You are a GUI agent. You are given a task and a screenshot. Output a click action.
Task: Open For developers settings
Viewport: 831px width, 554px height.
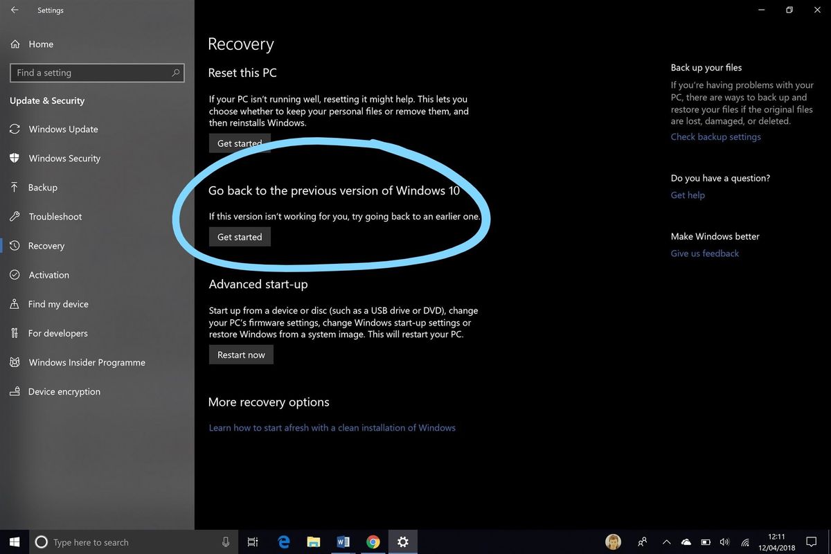point(57,333)
